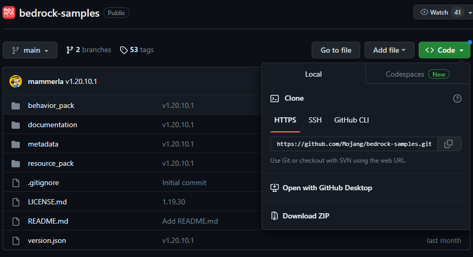Open the main branch dropdown
Viewport: 473px width, 257px height.
point(30,50)
